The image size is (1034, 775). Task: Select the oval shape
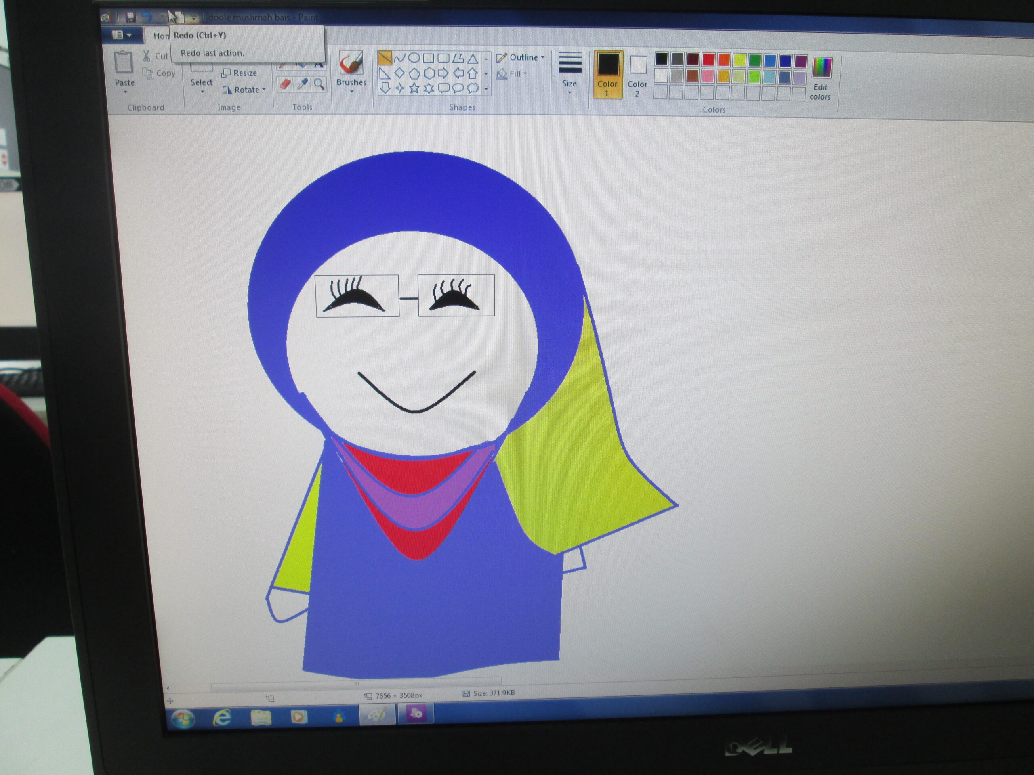pyautogui.click(x=414, y=58)
